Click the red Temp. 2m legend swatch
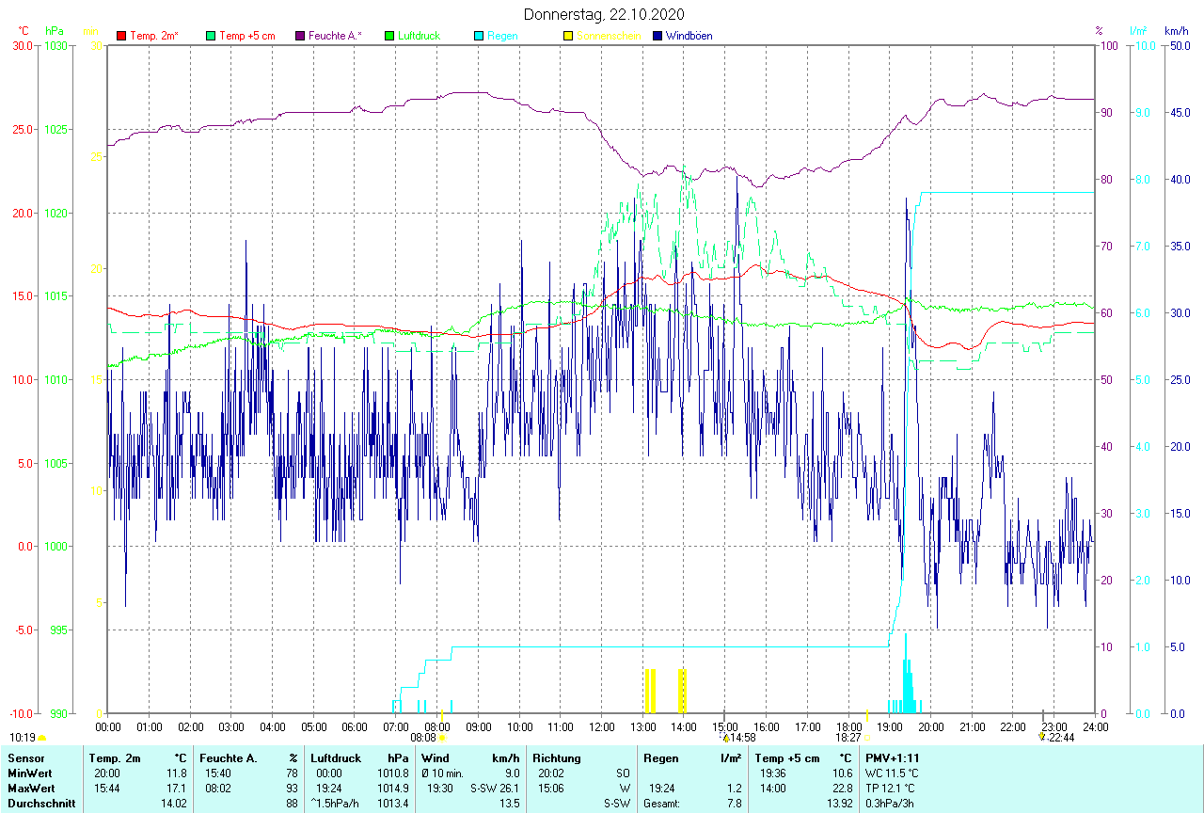The width and height of the screenshot is (1204, 813). click(x=121, y=36)
